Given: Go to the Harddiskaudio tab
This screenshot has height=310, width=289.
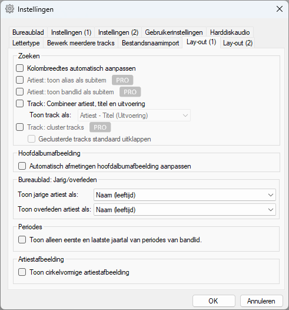Looking at the screenshot, I should 230,32.
